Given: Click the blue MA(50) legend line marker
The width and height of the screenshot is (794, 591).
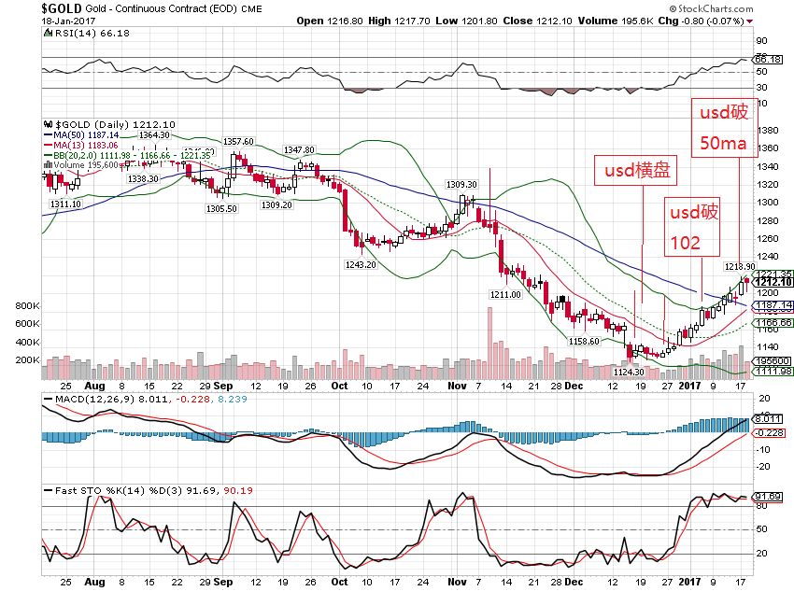Looking at the screenshot, I should [49, 135].
